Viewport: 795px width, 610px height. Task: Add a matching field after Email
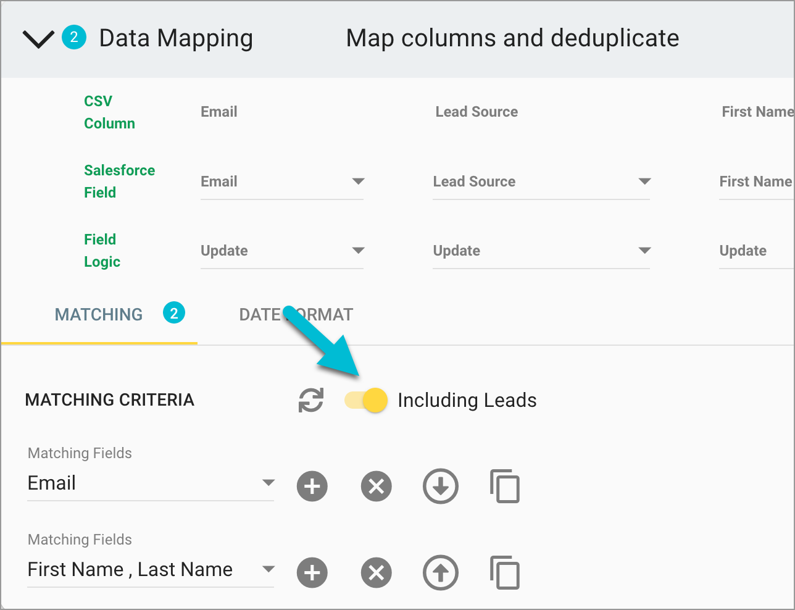click(312, 486)
